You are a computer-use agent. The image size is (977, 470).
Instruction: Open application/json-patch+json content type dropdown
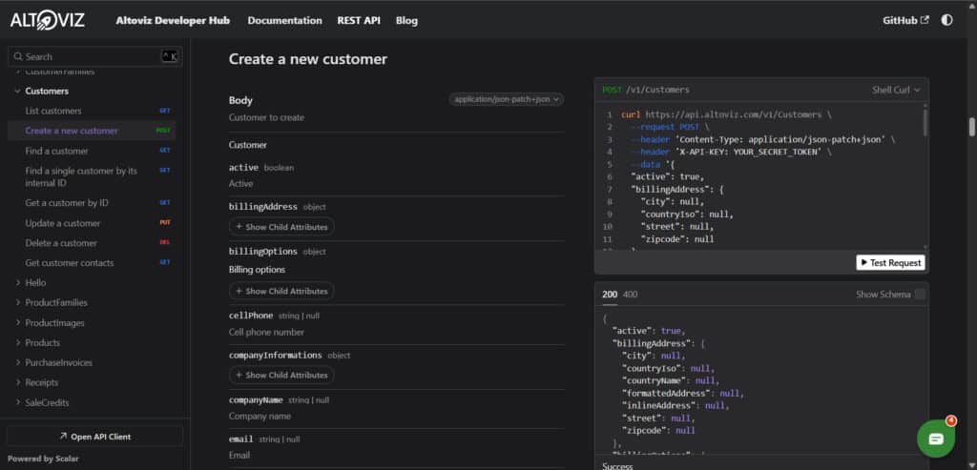pyautogui.click(x=507, y=98)
